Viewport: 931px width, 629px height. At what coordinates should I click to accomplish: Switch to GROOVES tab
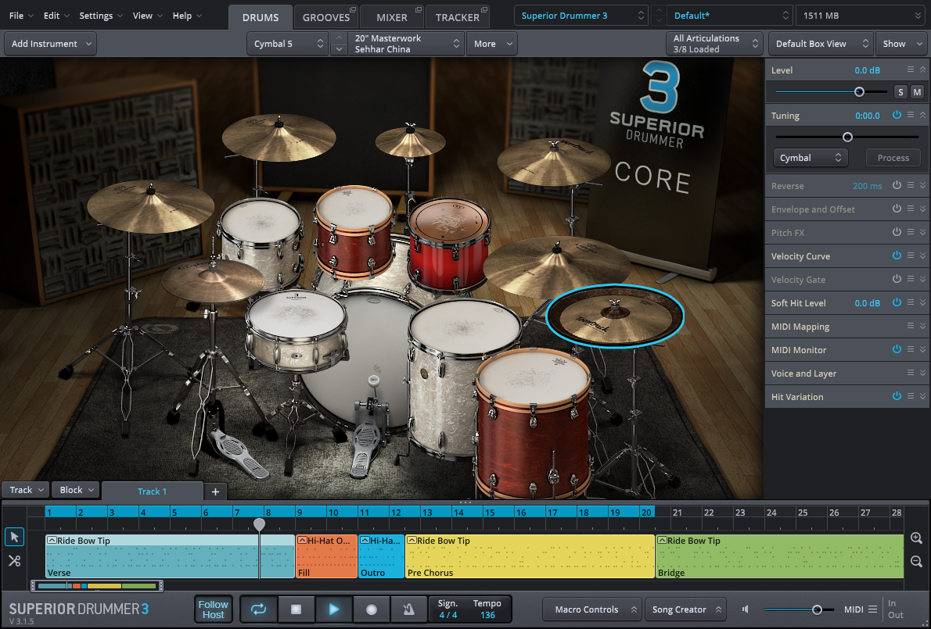coord(326,17)
